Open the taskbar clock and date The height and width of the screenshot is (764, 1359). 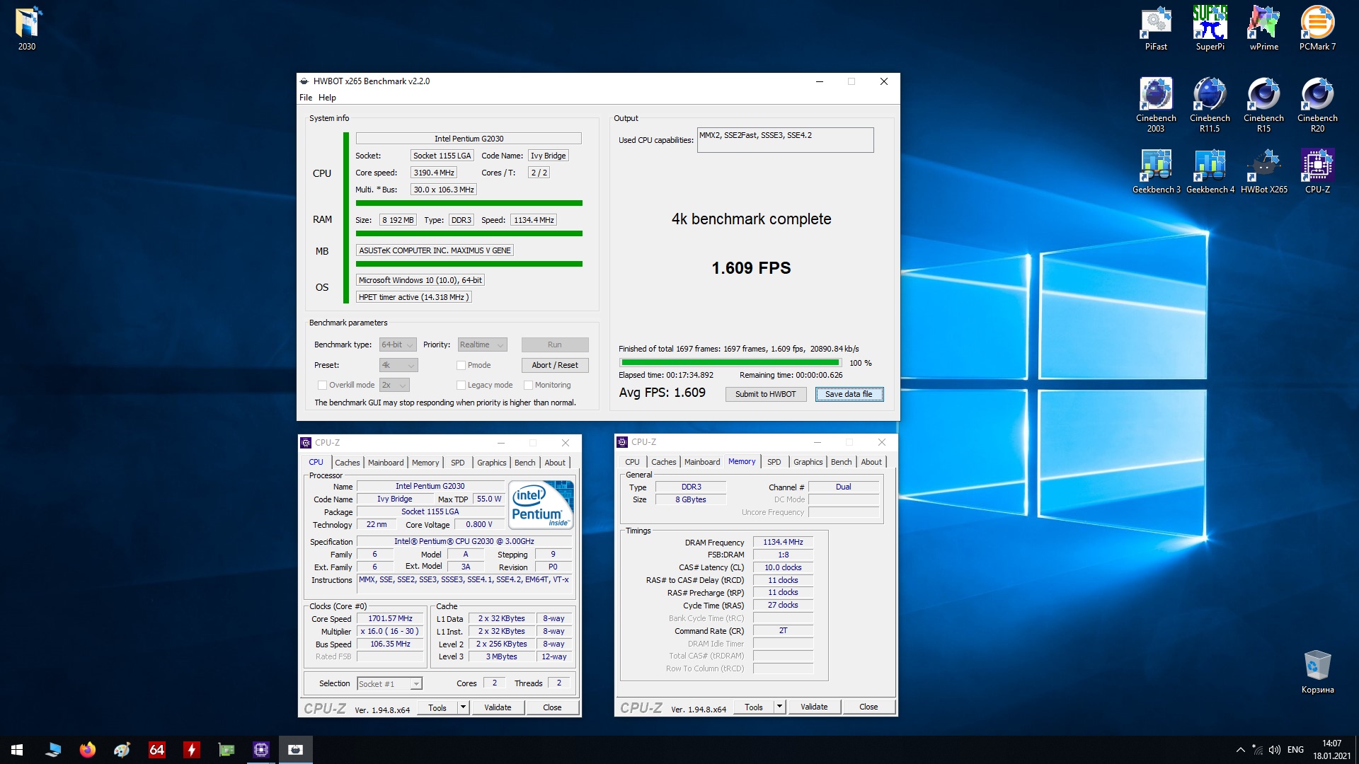click(1331, 750)
